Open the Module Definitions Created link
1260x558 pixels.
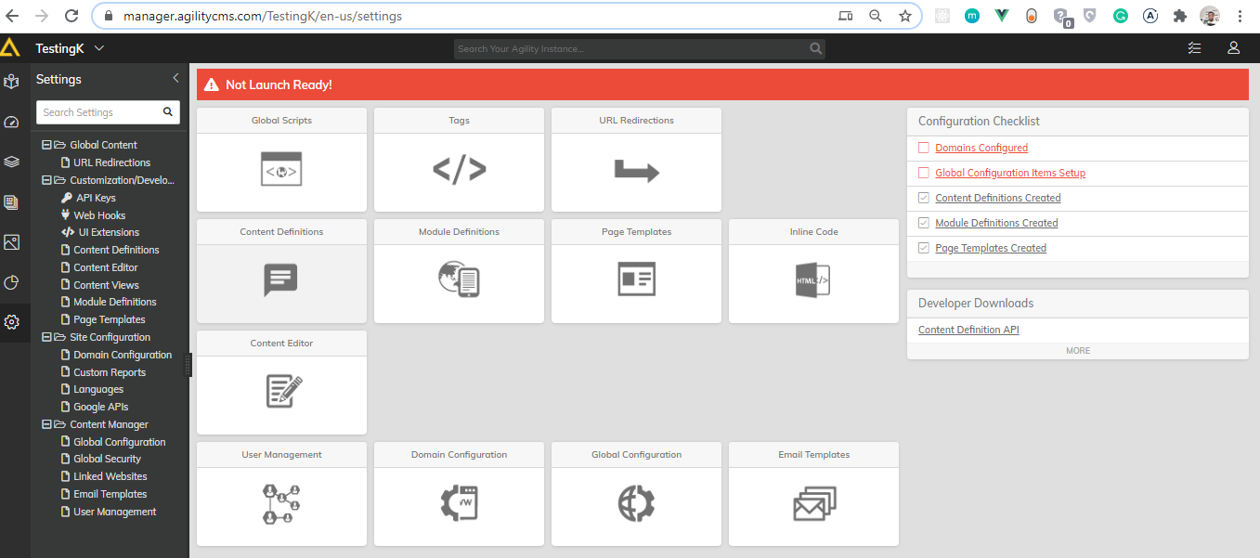(996, 223)
